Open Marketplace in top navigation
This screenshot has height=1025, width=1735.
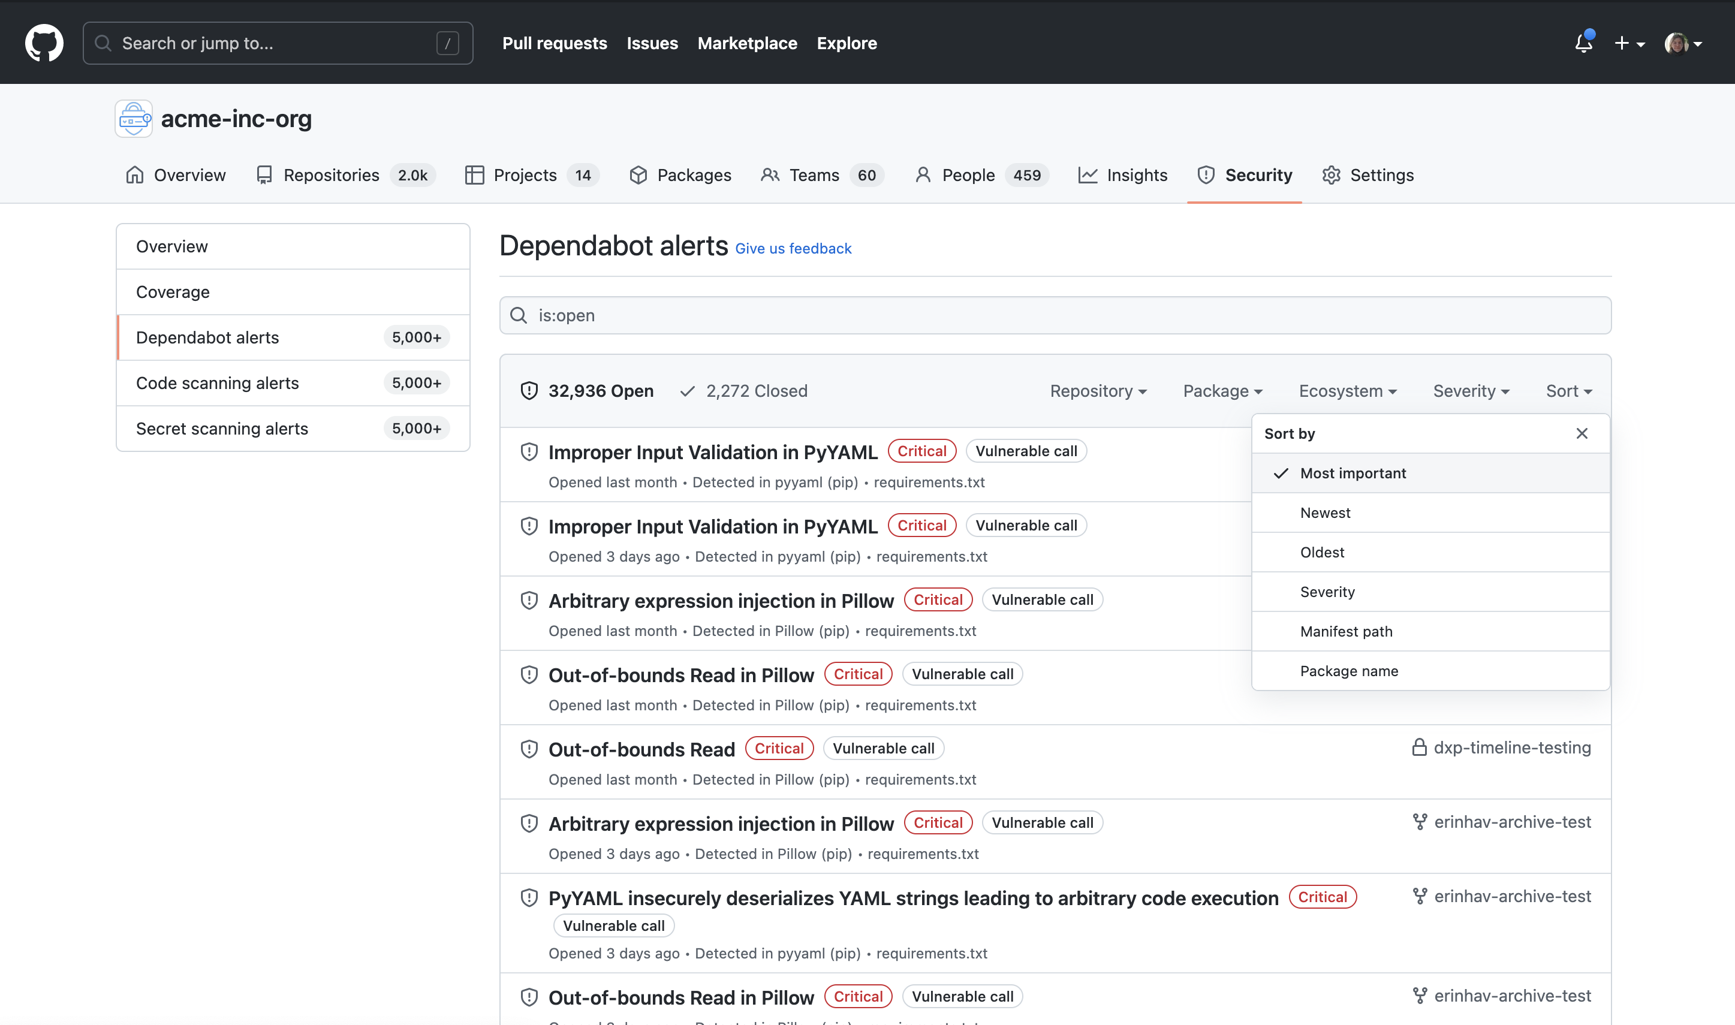click(x=748, y=44)
